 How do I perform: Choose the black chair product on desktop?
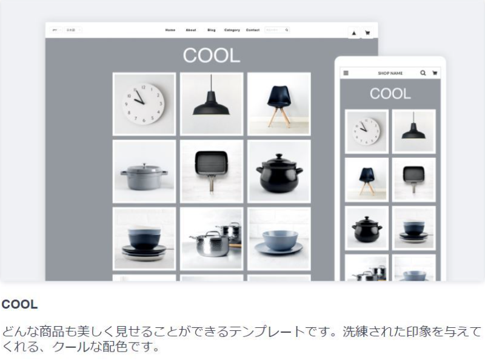(279, 103)
